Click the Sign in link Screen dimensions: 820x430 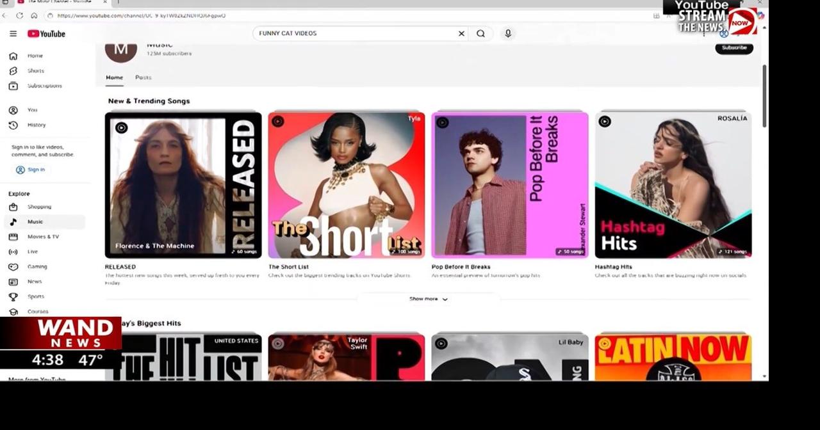click(31, 169)
